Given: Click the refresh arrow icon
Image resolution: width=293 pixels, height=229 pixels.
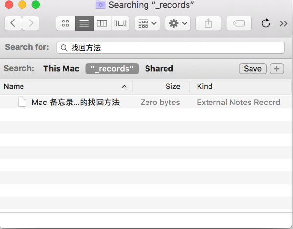Looking at the screenshot, I should click(x=266, y=23).
